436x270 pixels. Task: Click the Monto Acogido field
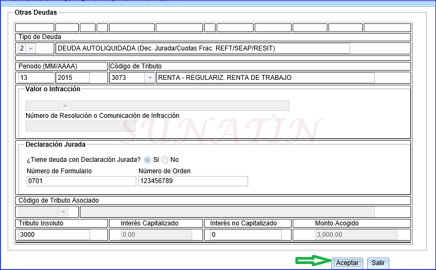(x=356, y=235)
